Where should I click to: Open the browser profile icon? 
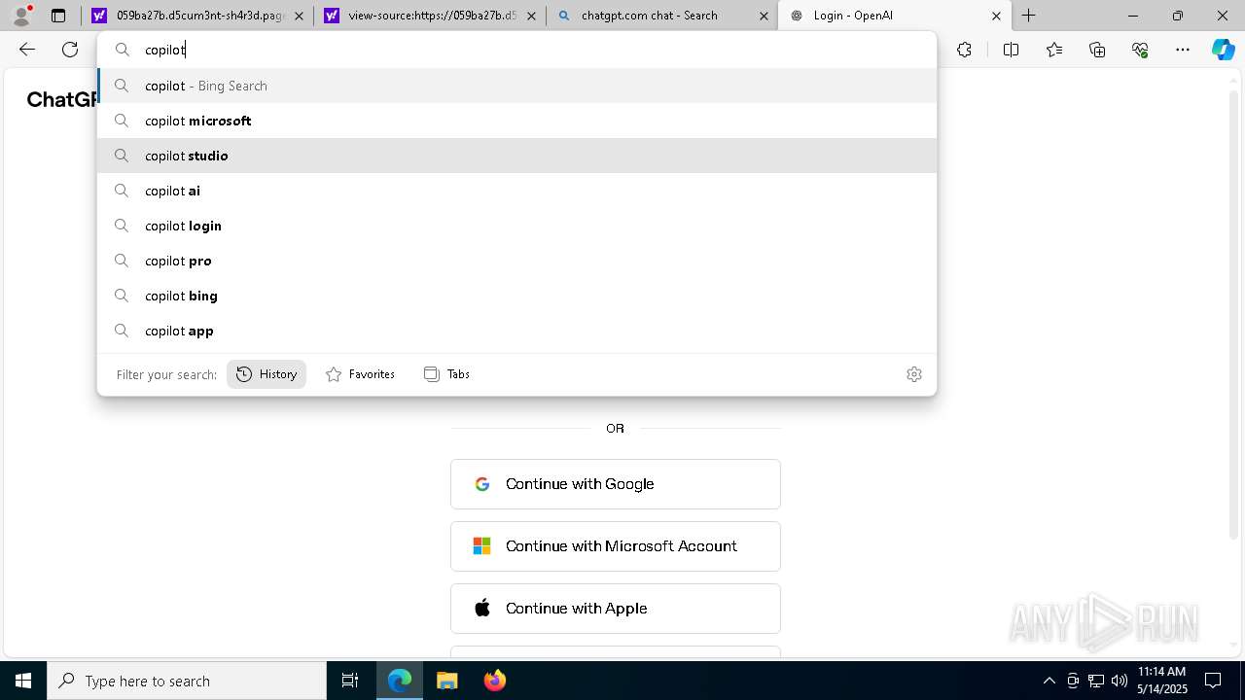(21, 16)
